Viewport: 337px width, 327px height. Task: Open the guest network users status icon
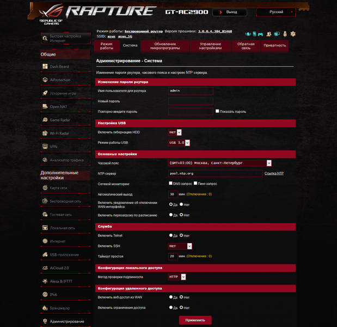pos(268,34)
